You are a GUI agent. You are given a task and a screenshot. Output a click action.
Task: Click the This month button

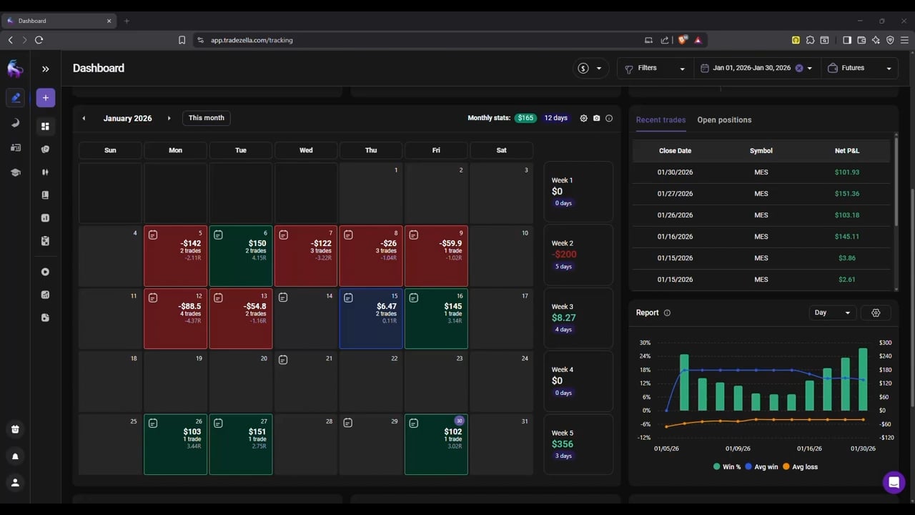point(206,118)
